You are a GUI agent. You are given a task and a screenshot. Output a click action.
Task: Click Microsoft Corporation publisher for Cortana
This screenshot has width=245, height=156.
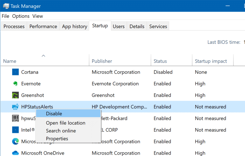point(116,72)
